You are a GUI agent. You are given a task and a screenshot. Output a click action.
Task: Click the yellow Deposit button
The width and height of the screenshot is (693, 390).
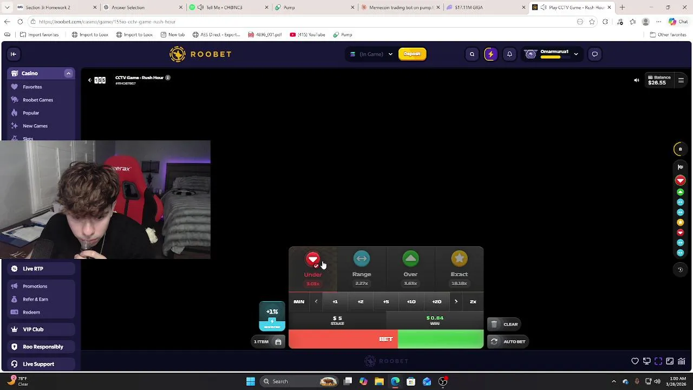[x=412, y=54]
